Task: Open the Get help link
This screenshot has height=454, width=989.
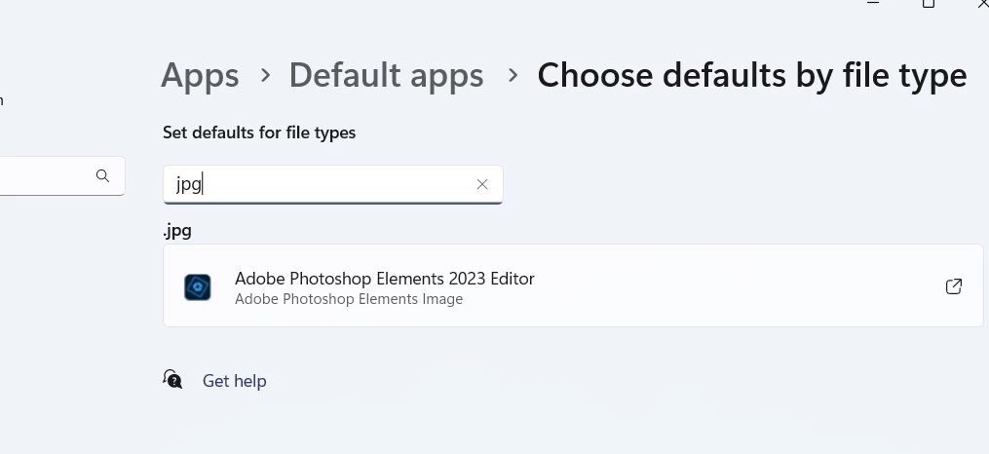Action: pyautogui.click(x=234, y=381)
